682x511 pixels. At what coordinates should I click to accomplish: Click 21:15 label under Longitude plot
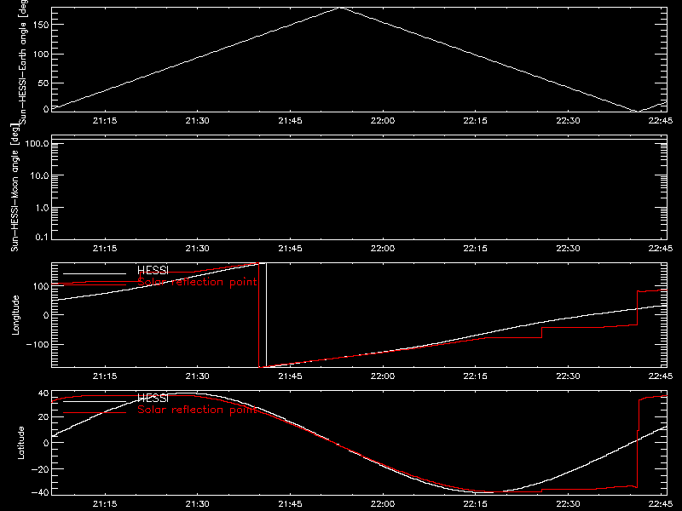point(105,376)
